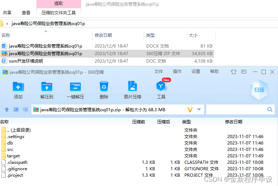Click the 扫描 (Scan) hexagon button
The width and height of the screenshot is (278, 186).
click(x=259, y=90)
